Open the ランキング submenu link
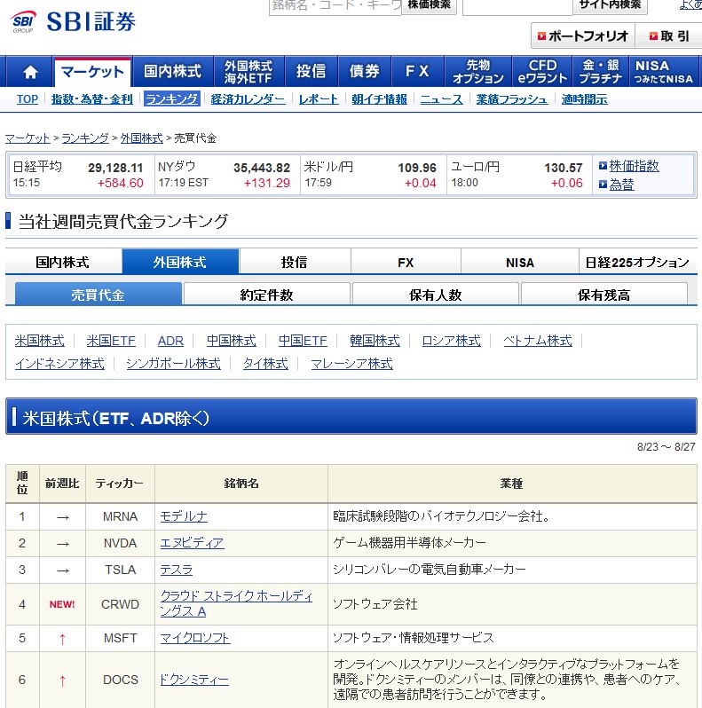 (171, 98)
